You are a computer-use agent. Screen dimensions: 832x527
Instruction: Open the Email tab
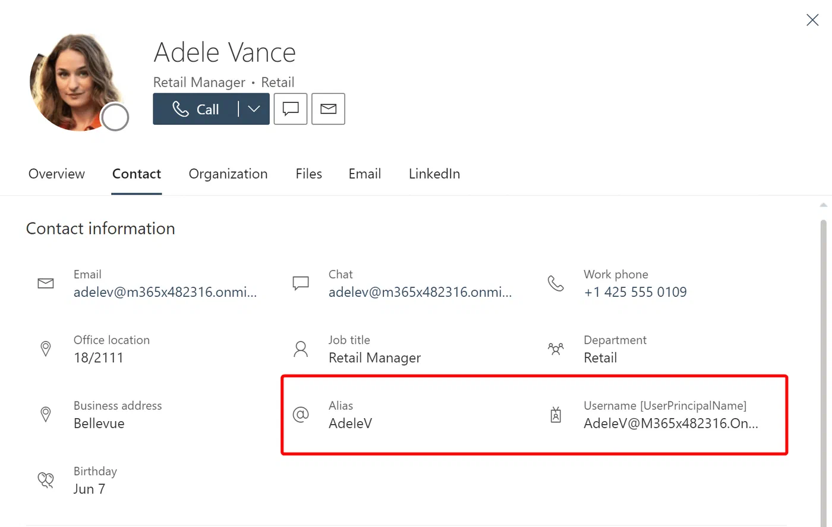[364, 174]
